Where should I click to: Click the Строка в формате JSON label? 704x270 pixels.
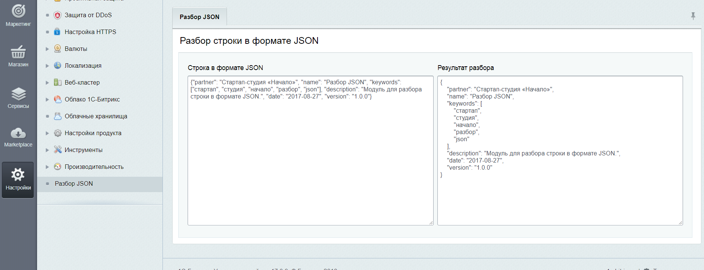225,68
